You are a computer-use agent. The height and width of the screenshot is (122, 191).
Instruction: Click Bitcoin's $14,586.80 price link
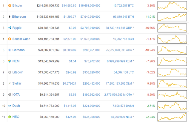point(69,6)
